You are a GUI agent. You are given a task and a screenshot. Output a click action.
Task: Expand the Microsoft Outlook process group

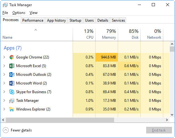[4, 75]
